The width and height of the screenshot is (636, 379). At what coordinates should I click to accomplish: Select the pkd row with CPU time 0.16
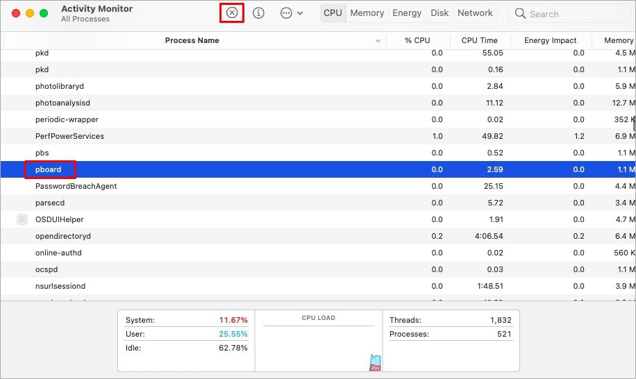[x=318, y=69]
